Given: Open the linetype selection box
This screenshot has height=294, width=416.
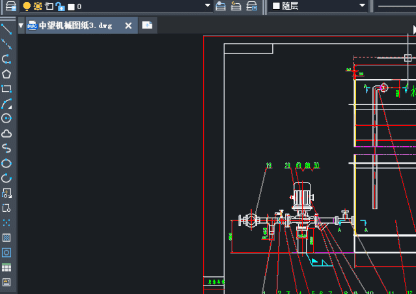Looking at the screenshot, I should 396,6.
